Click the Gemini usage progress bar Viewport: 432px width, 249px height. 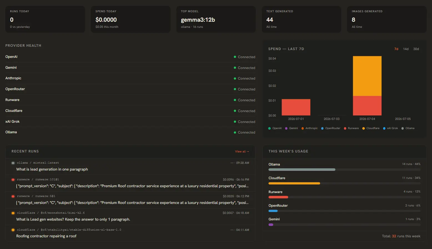(x=344, y=225)
